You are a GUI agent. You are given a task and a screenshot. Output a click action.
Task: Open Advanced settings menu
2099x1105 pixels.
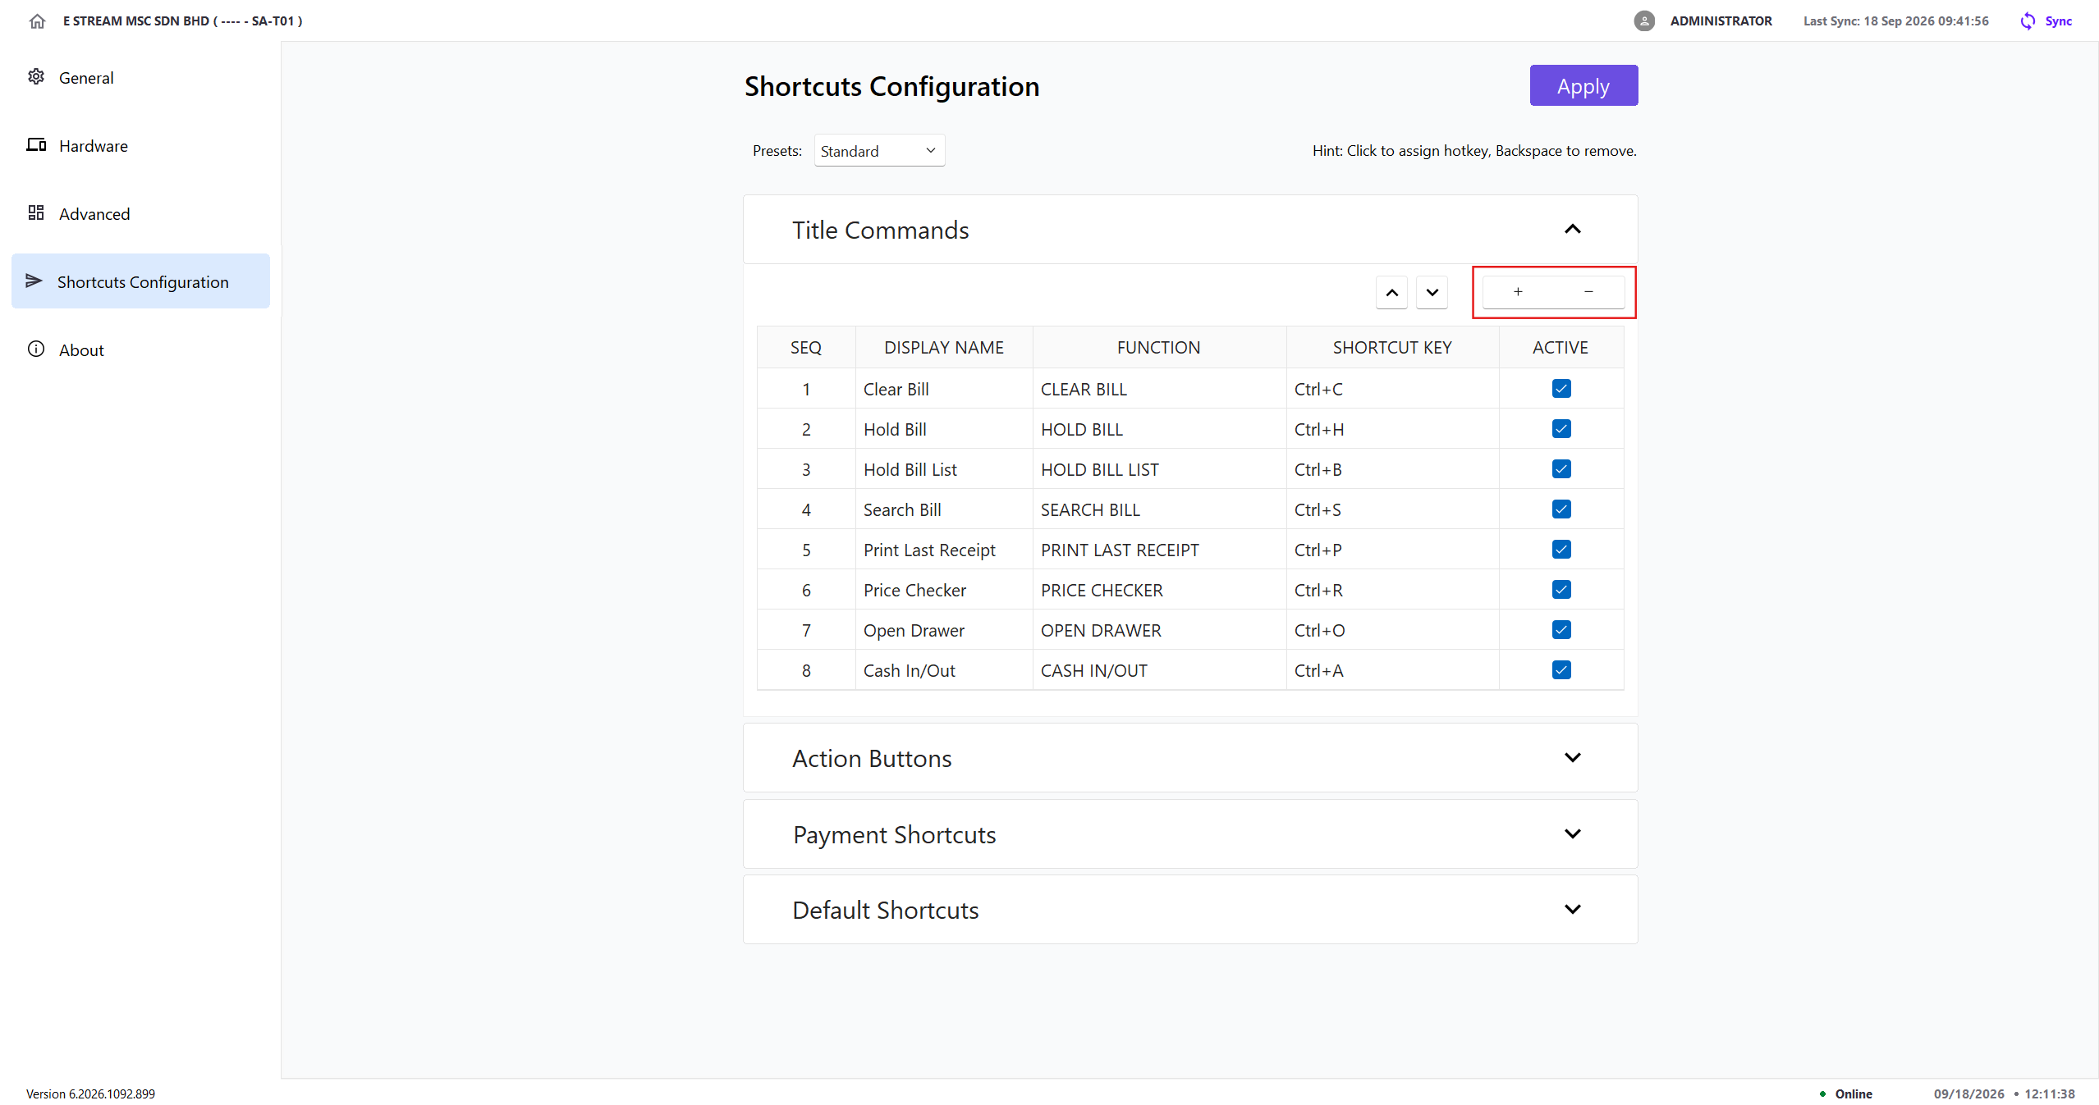coord(140,213)
